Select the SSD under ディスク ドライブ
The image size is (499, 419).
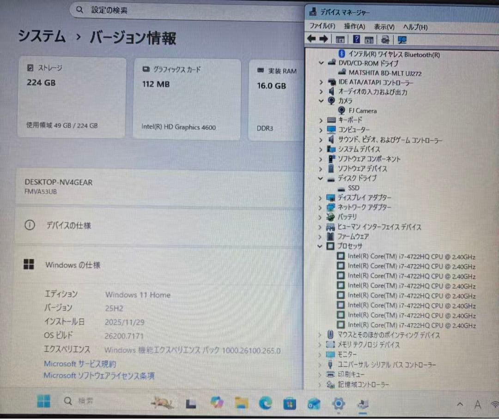(354, 188)
